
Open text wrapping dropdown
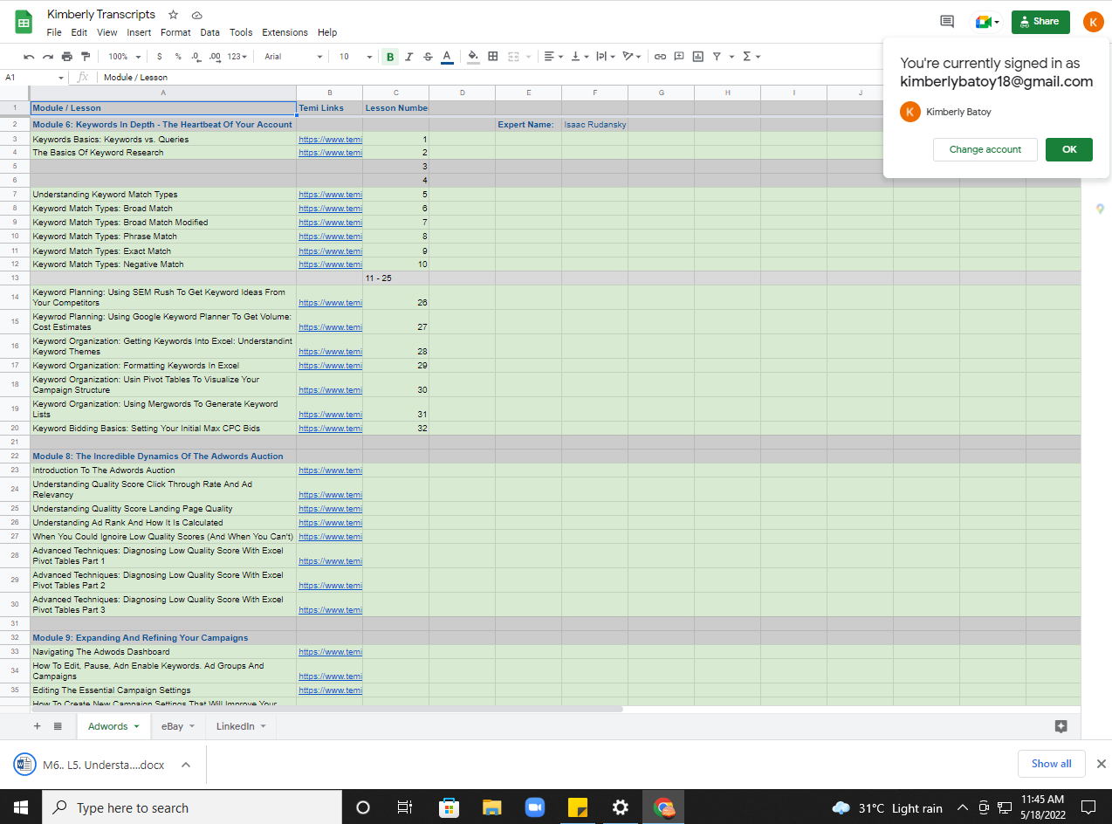[x=605, y=57]
